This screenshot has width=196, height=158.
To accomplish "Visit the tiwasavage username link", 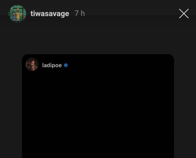I will tap(50, 14).
